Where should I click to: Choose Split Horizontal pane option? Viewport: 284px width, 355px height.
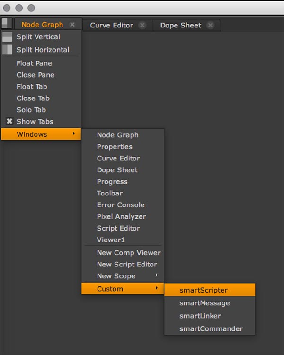tap(43, 50)
